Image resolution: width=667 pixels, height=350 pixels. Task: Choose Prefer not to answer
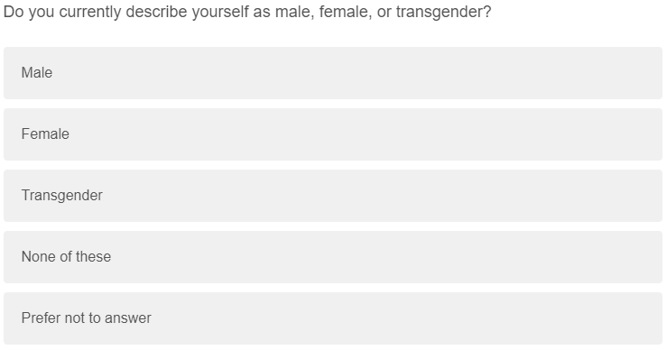[x=333, y=318]
